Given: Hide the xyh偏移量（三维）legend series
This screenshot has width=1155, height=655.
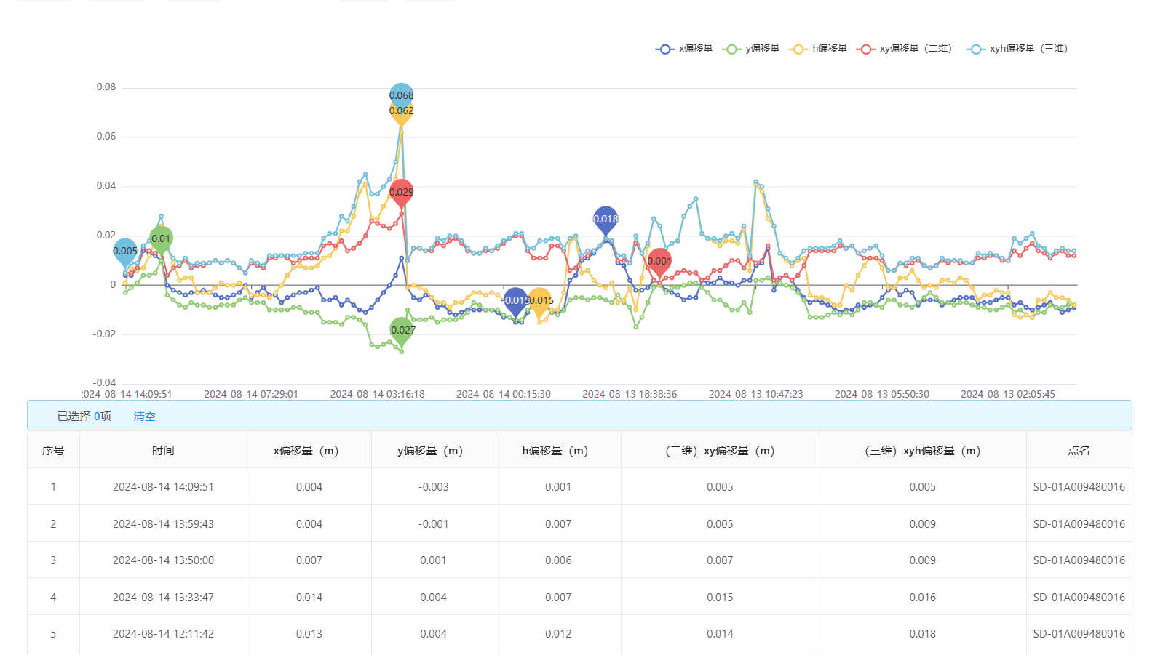Looking at the screenshot, I should (x=1017, y=49).
